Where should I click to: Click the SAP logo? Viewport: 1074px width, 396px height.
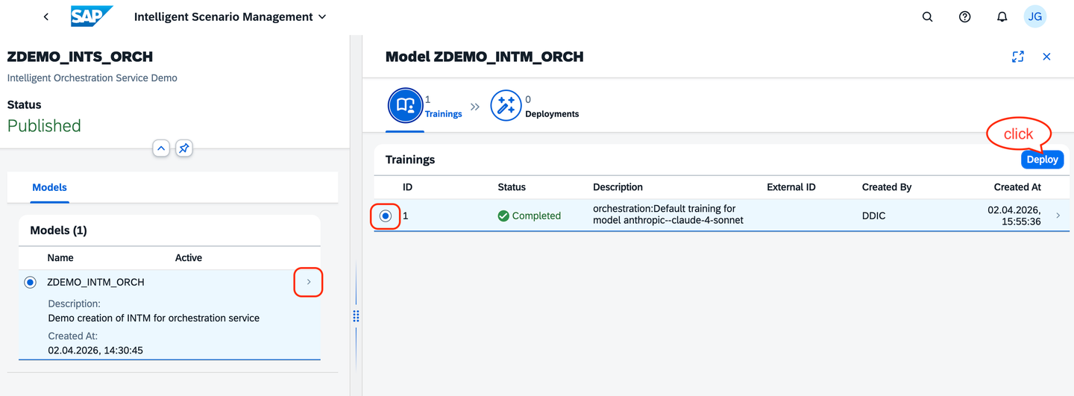click(92, 16)
